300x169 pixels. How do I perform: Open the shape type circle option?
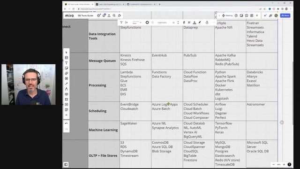[x=147, y=23]
